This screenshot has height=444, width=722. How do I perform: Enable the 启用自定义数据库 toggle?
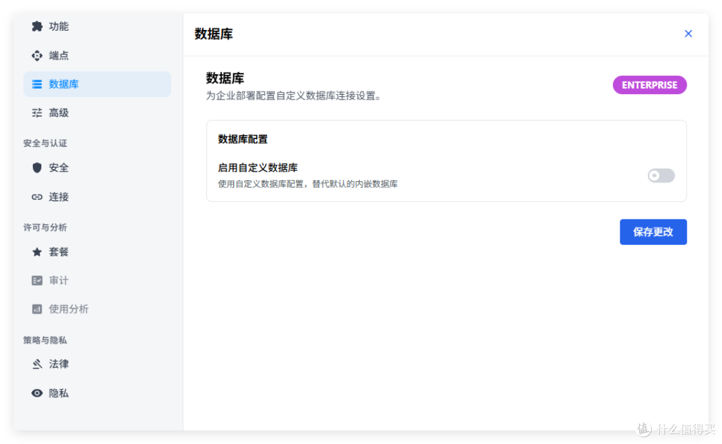coord(660,175)
